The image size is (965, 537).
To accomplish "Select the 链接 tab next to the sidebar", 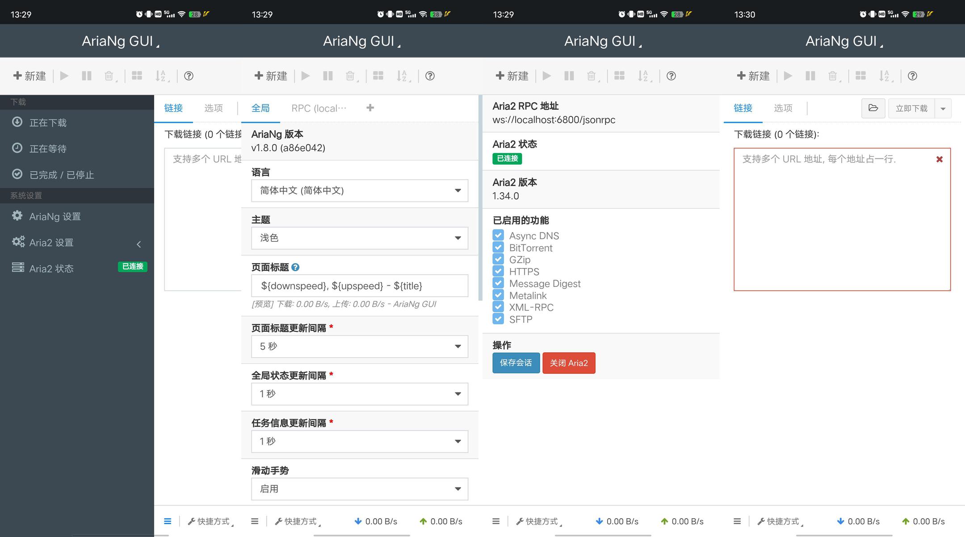I will (173, 108).
